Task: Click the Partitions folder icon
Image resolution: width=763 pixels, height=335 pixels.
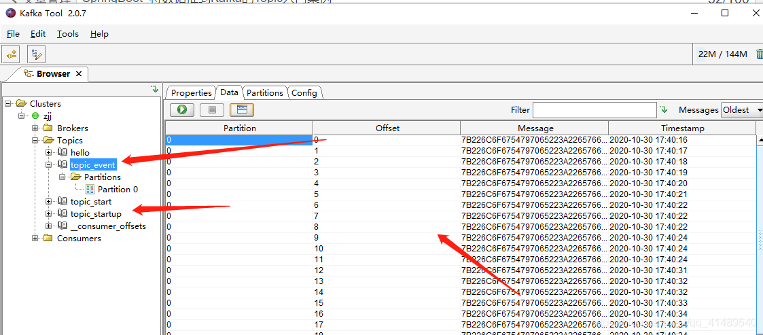Action: [x=76, y=177]
